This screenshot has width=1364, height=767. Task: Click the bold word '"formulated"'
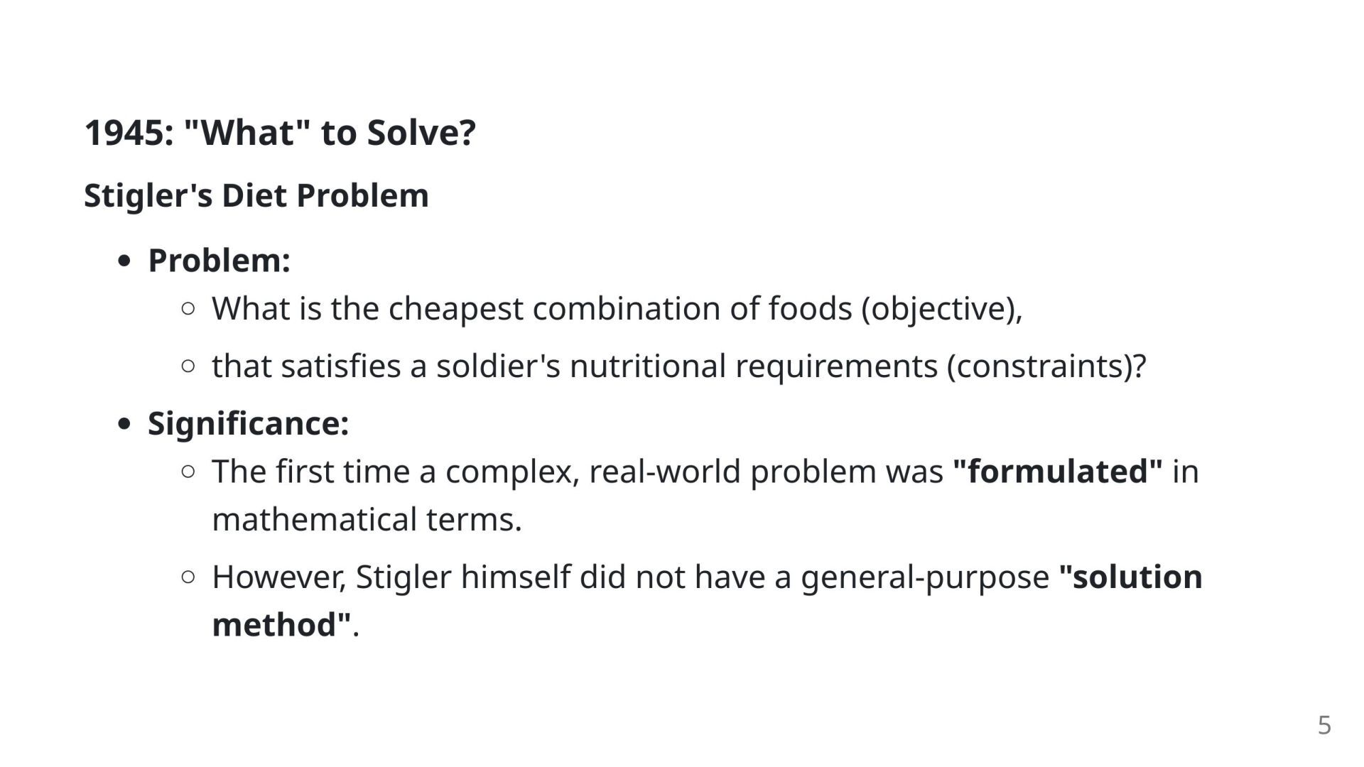point(1058,472)
